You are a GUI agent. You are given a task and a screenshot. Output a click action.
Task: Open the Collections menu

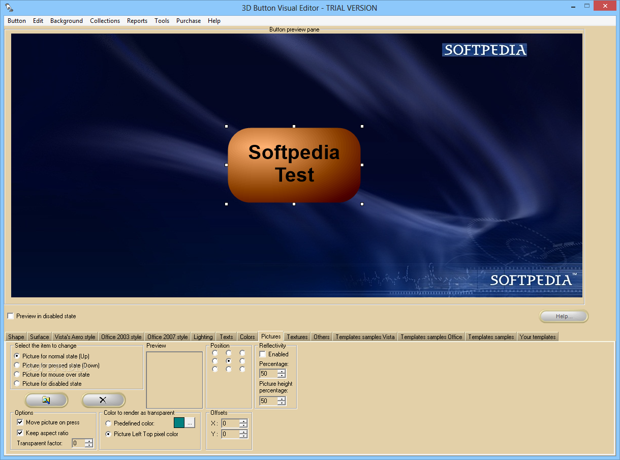(105, 21)
